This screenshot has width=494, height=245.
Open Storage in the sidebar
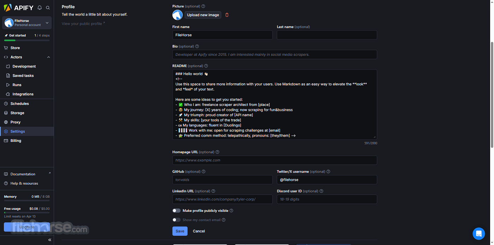[27, 113]
